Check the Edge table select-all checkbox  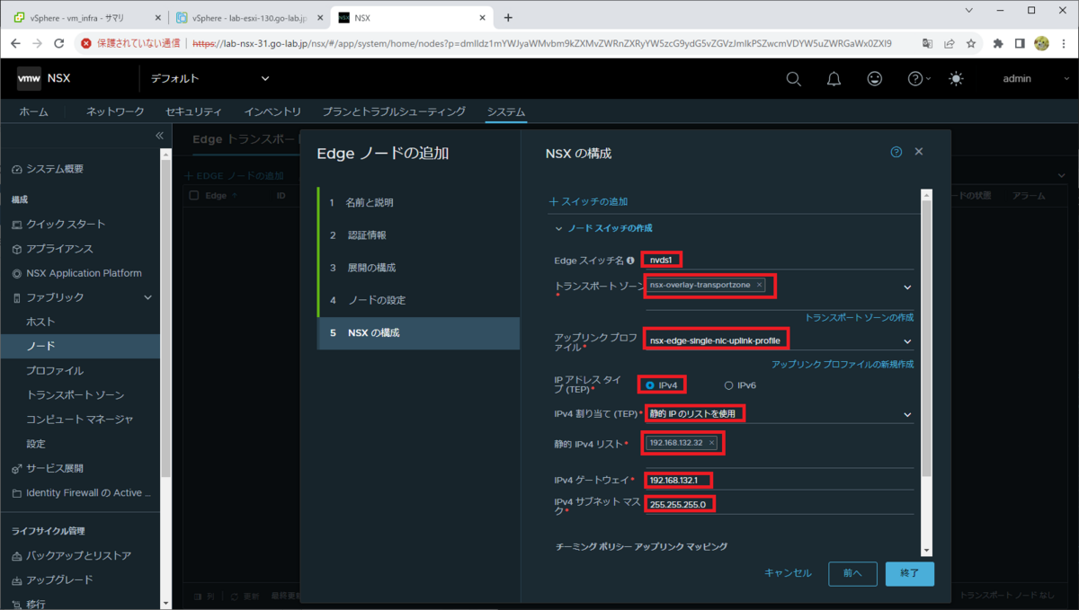pyautogui.click(x=193, y=195)
